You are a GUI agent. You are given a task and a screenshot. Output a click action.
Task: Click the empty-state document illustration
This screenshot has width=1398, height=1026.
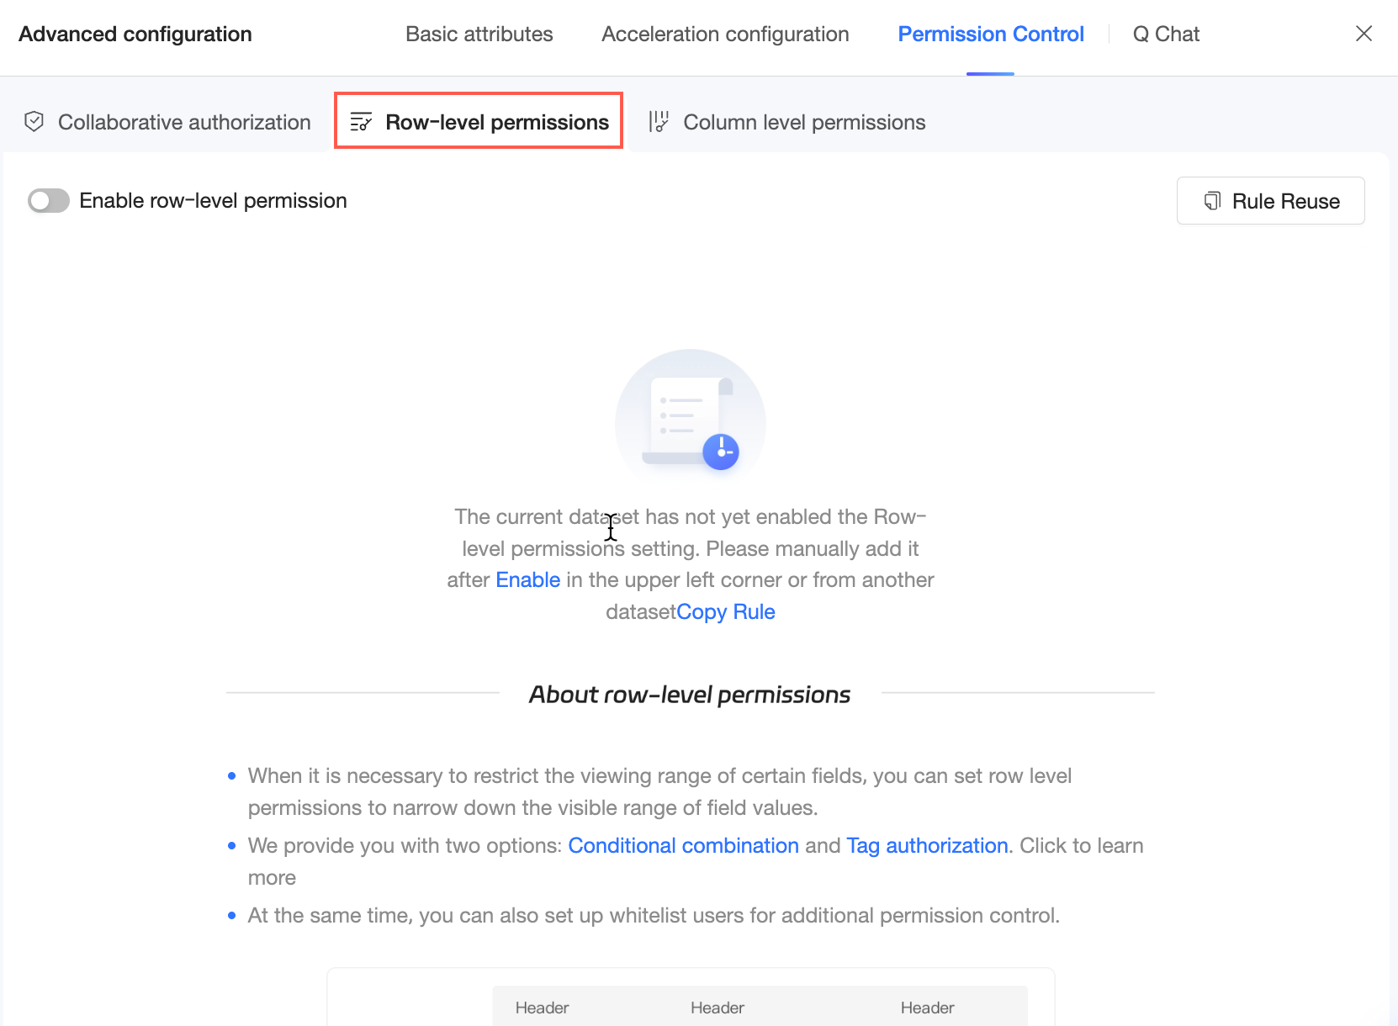[691, 414]
